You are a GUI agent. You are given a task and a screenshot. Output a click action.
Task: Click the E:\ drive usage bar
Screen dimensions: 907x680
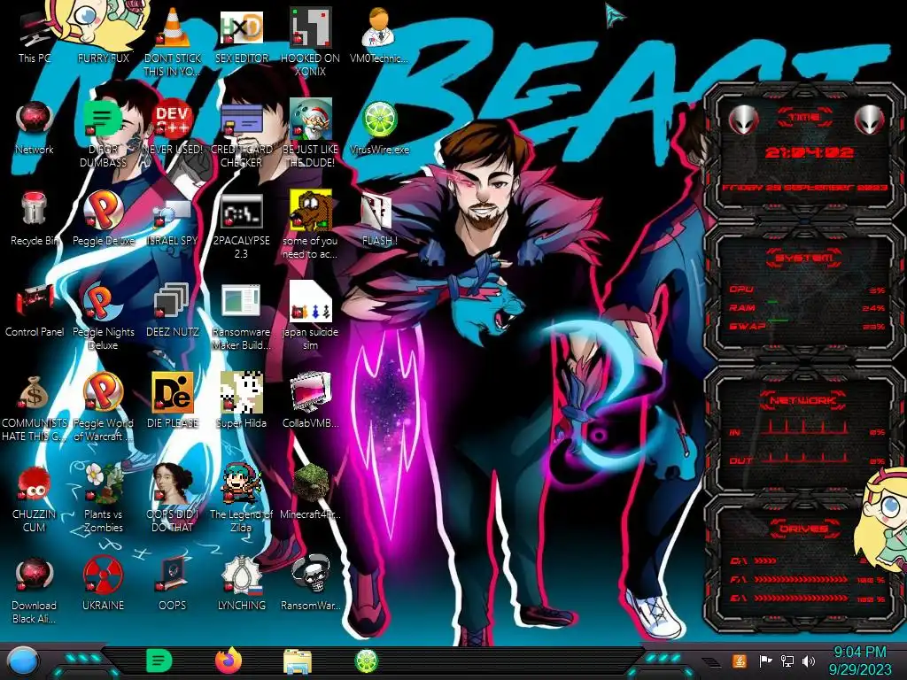pyautogui.click(x=801, y=598)
